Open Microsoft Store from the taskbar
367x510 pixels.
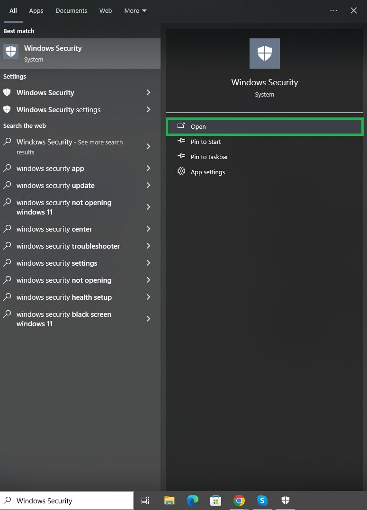click(x=215, y=501)
